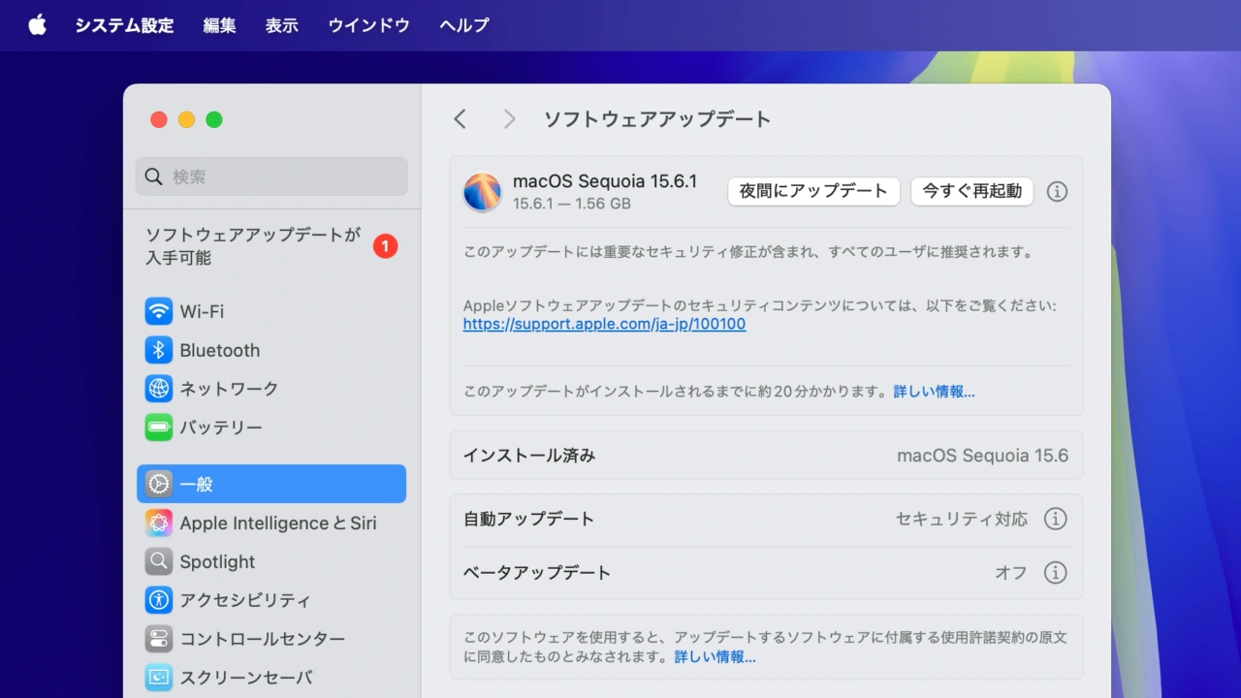
Task: Select the コントロールセンター icon
Action: coord(158,639)
